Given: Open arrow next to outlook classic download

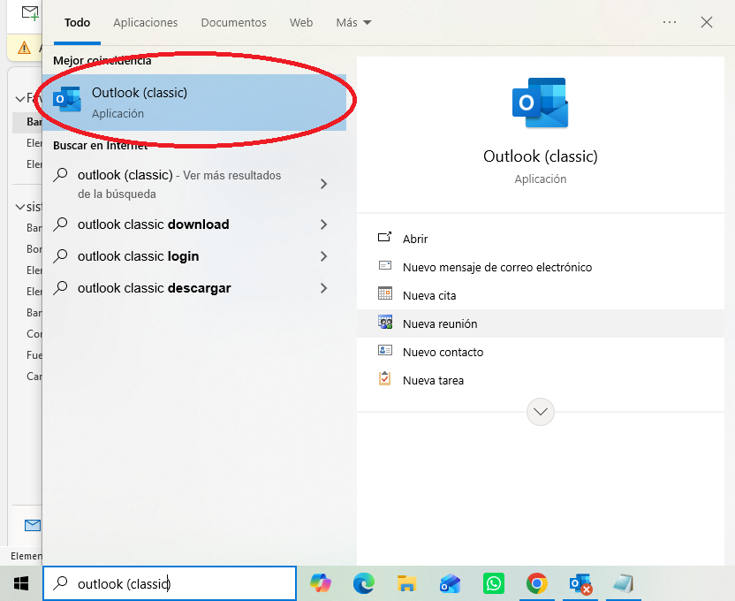Looking at the screenshot, I should [323, 224].
